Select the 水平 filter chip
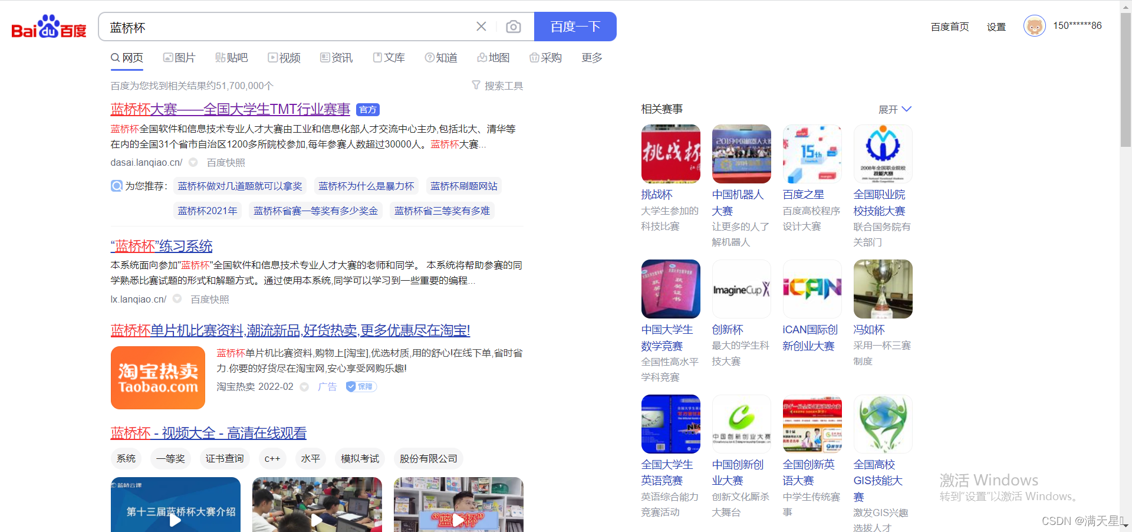This screenshot has width=1132, height=532. (x=311, y=459)
